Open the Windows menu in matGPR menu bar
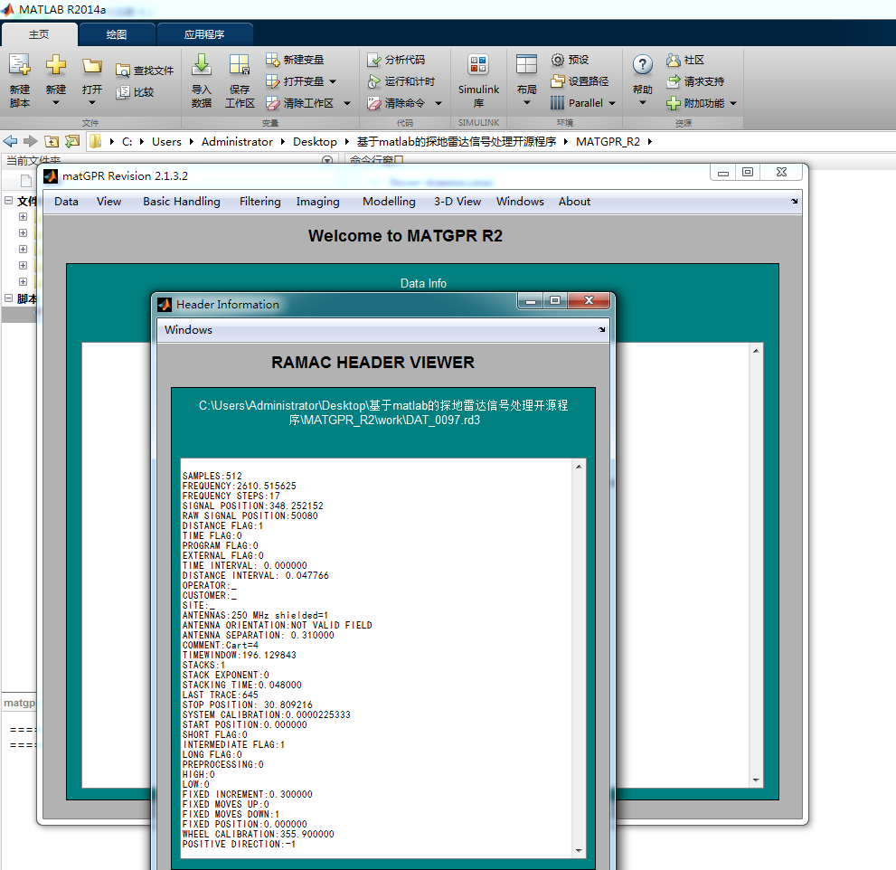The height and width of the screenshot is (870, 896). [520, 201]
